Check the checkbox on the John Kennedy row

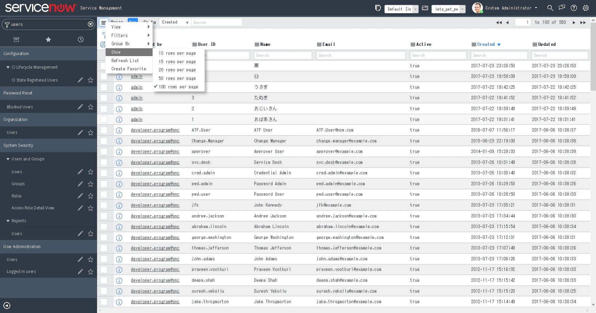pos(104,205)
